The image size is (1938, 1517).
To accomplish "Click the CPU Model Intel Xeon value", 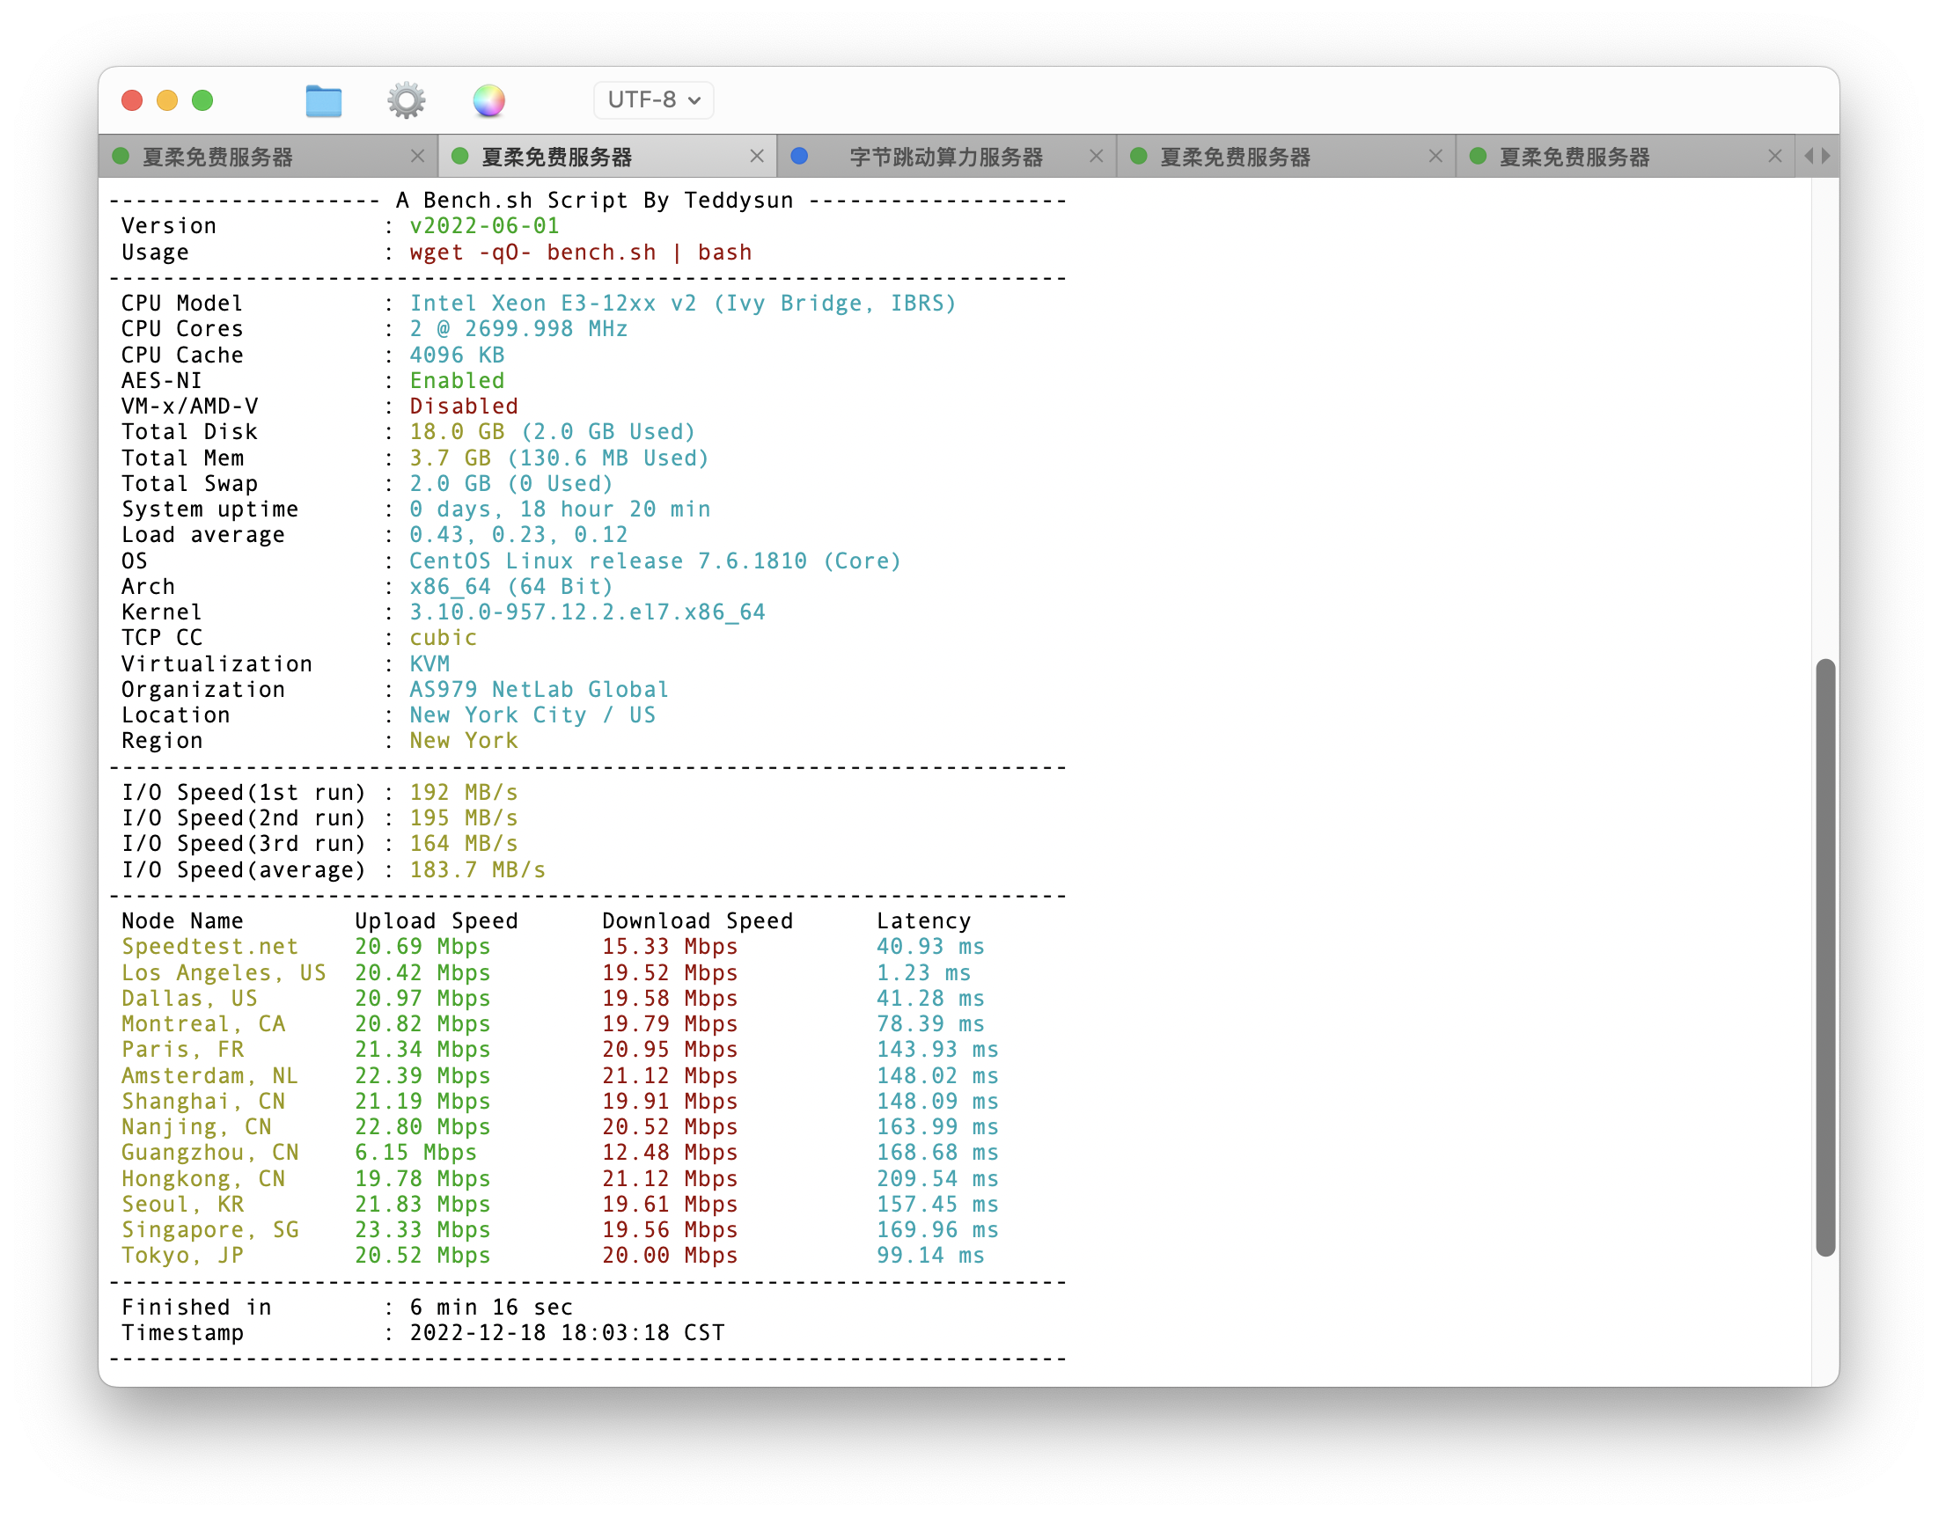I will tap(683, 304).
